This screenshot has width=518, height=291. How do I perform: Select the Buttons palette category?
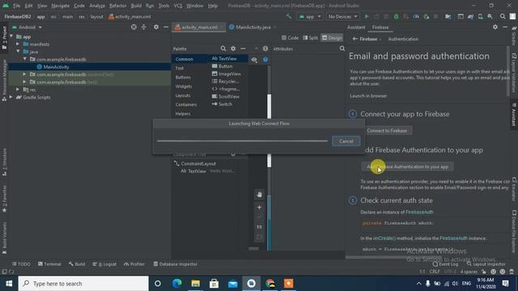coord(183,78)
